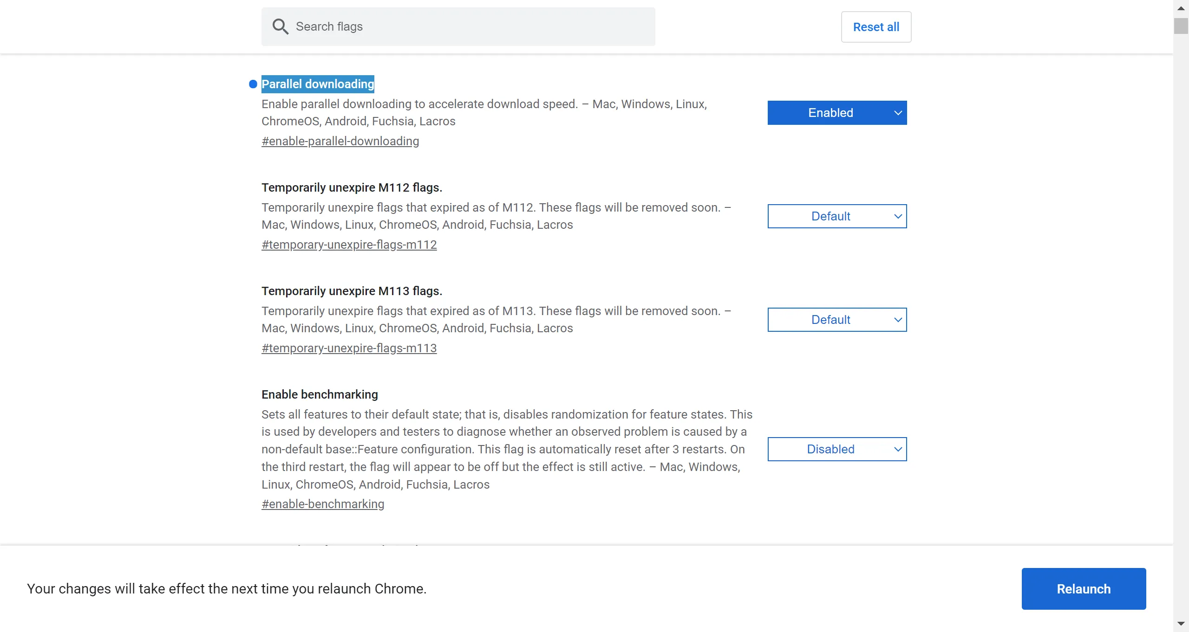Click scrollbar up arrow
1189x632 pixels.
[x=1181, y=8]
